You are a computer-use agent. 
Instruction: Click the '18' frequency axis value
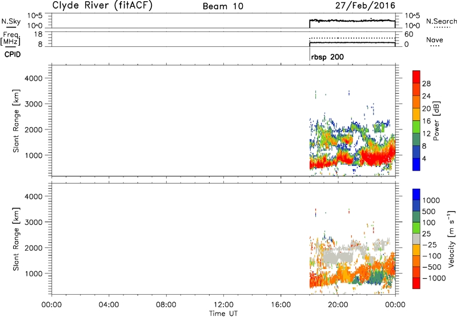click(x=38, y=34)
